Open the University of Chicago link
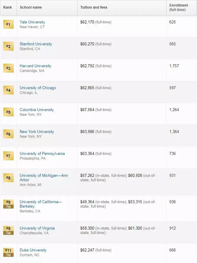The height and width of the screenshot is (263, 197). (x=38, y=88)
